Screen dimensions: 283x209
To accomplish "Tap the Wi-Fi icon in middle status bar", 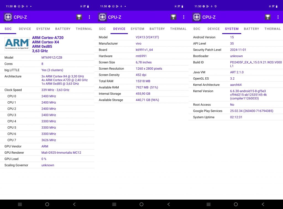I will click(179, 6).
